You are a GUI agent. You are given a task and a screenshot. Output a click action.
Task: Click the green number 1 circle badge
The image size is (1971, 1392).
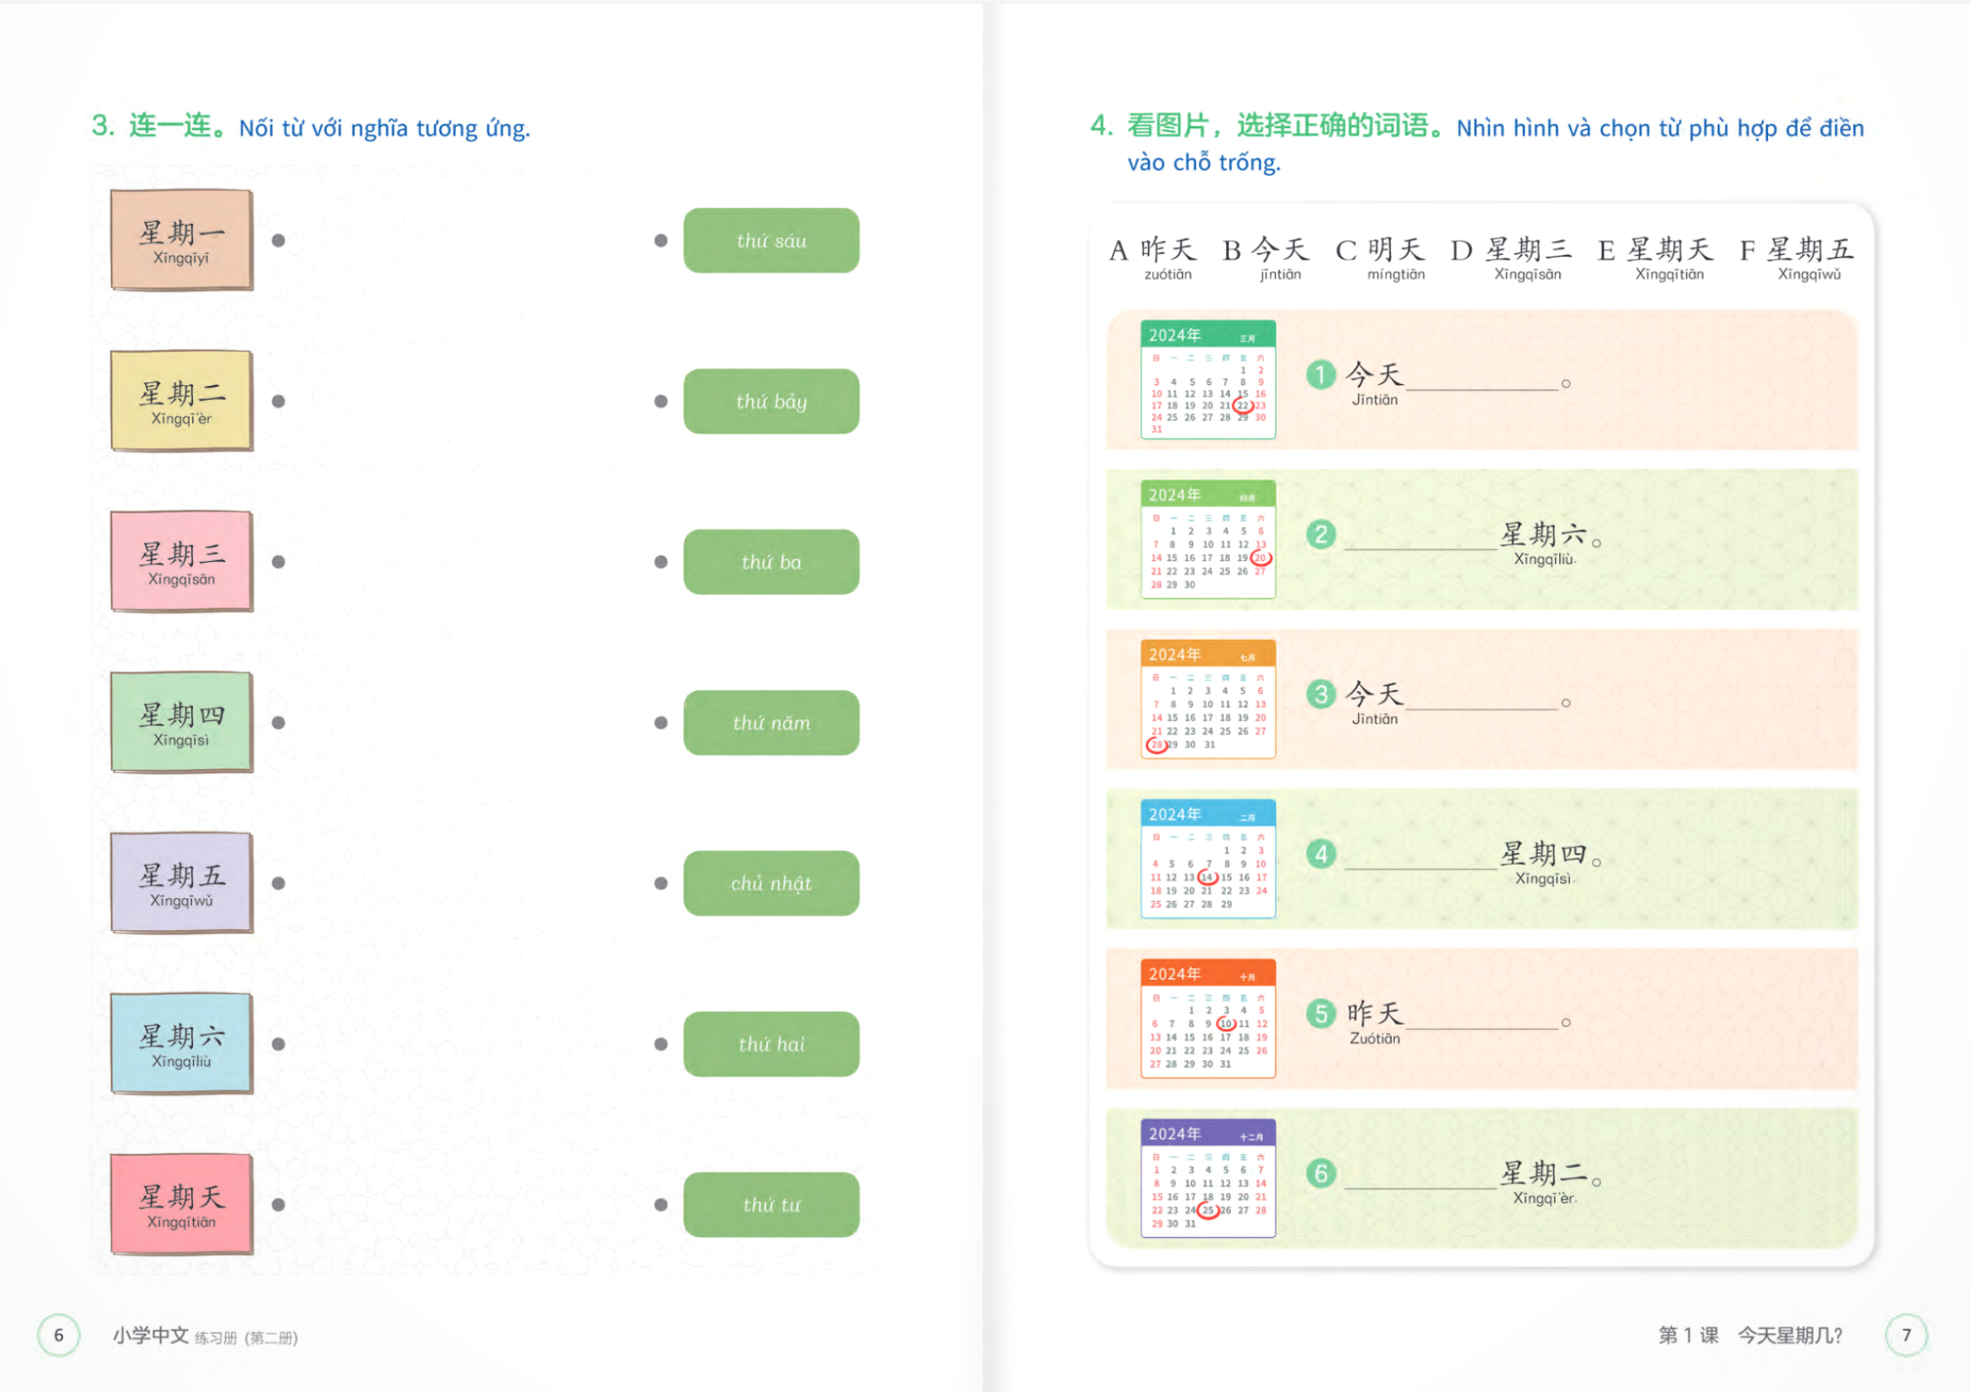1320,375
